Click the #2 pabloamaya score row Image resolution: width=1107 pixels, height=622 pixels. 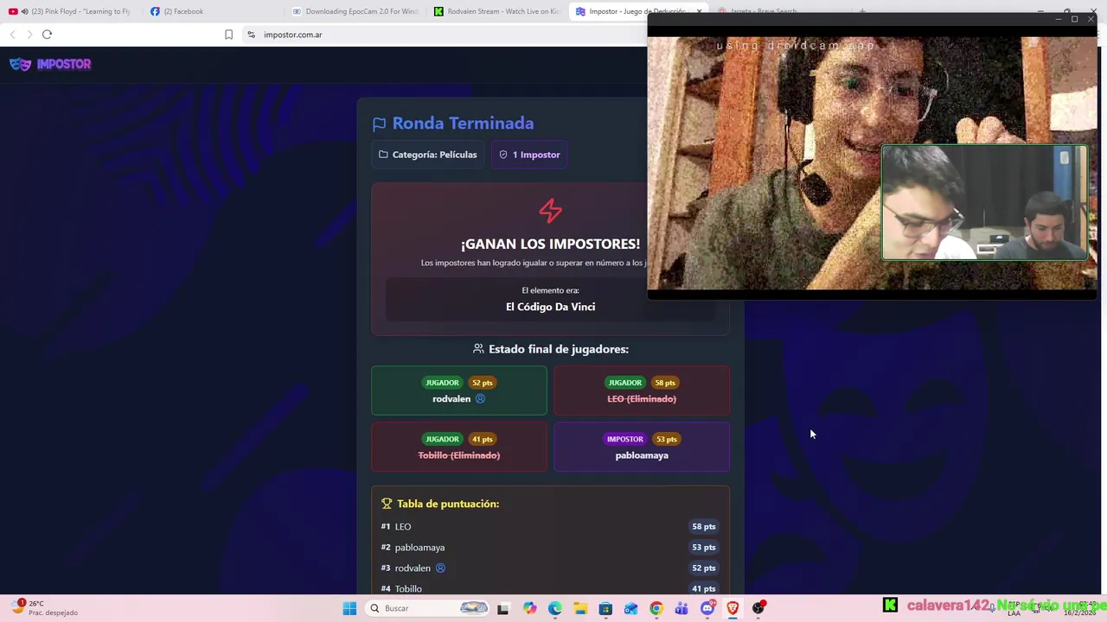[x=550, y=547]
